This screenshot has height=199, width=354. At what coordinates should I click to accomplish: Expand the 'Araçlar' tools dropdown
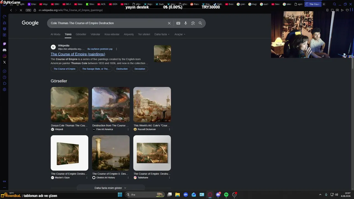point(180,34)
